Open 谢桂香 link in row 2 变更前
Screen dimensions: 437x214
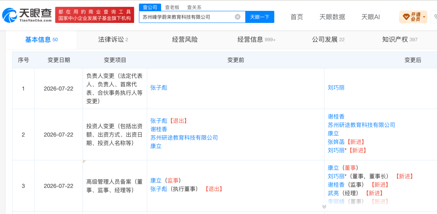pos(159,129)
